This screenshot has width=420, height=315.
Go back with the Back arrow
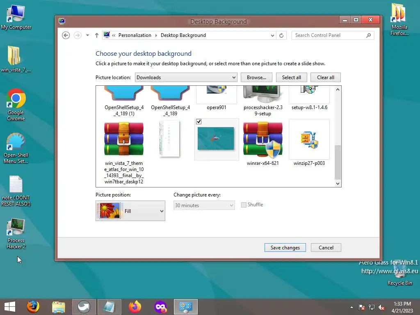click(x=66, y=35)
